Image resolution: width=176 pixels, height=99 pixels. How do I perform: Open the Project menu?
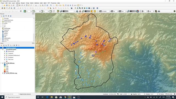pyautogui.click(x=2, y=3)
